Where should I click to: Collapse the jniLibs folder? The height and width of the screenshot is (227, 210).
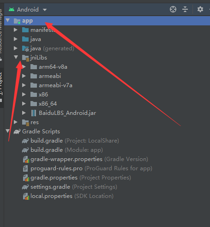point(16,57)
